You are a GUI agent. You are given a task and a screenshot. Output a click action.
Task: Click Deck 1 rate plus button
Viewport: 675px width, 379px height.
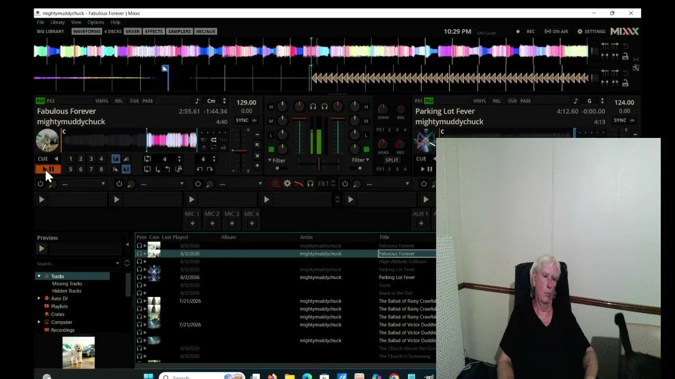(x=257, y=166)
